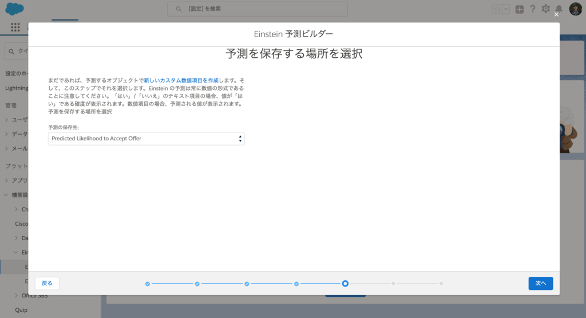
Task: Select the final seventh progress step
Action: pyautogui.click(x=441, y=284)
